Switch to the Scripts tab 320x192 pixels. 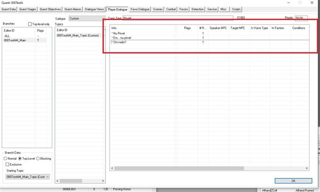[x=236, y=9]
